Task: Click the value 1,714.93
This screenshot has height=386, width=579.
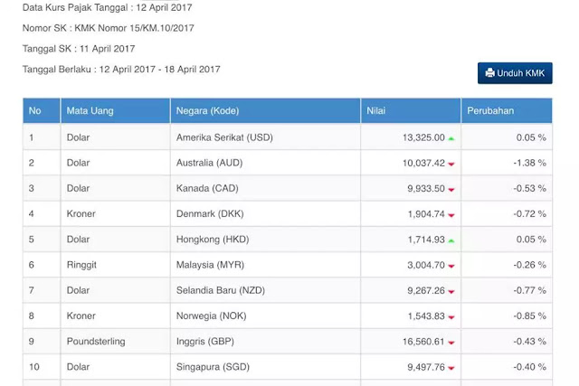Action: pyautogui.click(x=426, y=240)
